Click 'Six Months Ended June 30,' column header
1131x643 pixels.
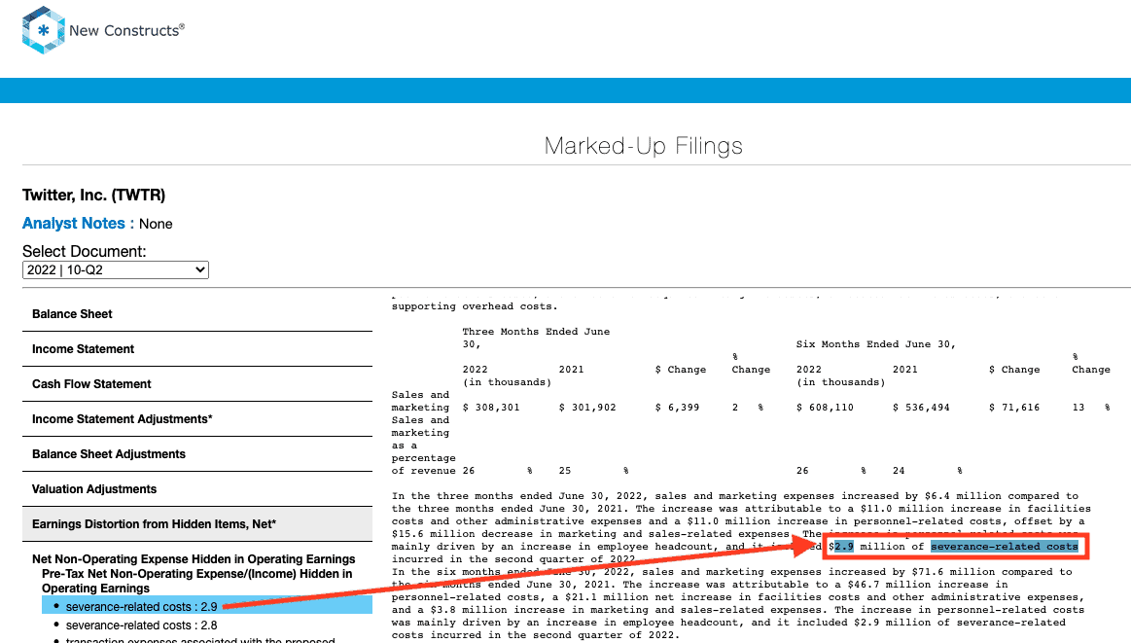[x=875, y=345]
